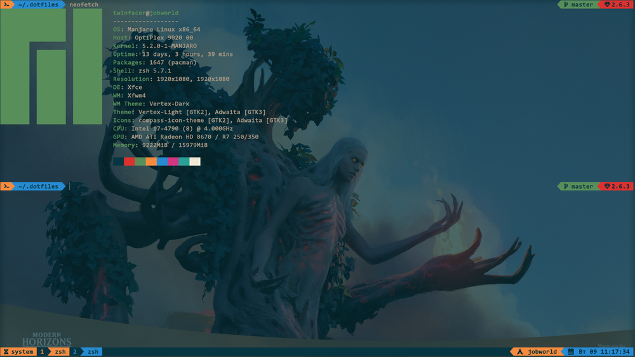The height and width of the screenshot is (357, 635).
Task: Select the teal color block
Action: coord(184,162)
